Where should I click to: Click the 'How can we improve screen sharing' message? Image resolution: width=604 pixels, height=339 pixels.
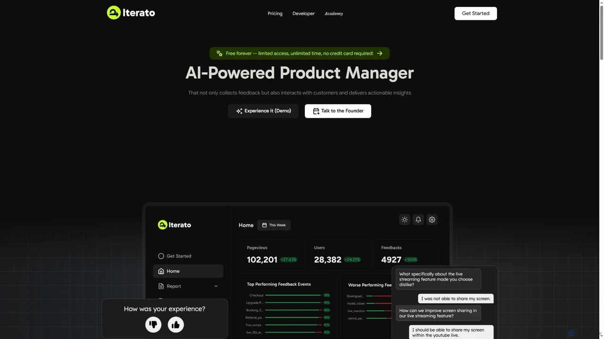pyautogui.click(x=438, y=313)
